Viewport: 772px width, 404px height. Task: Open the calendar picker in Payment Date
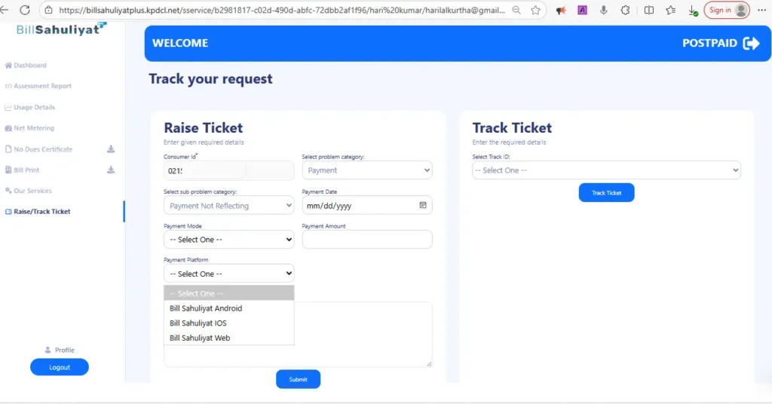point(423,205)
